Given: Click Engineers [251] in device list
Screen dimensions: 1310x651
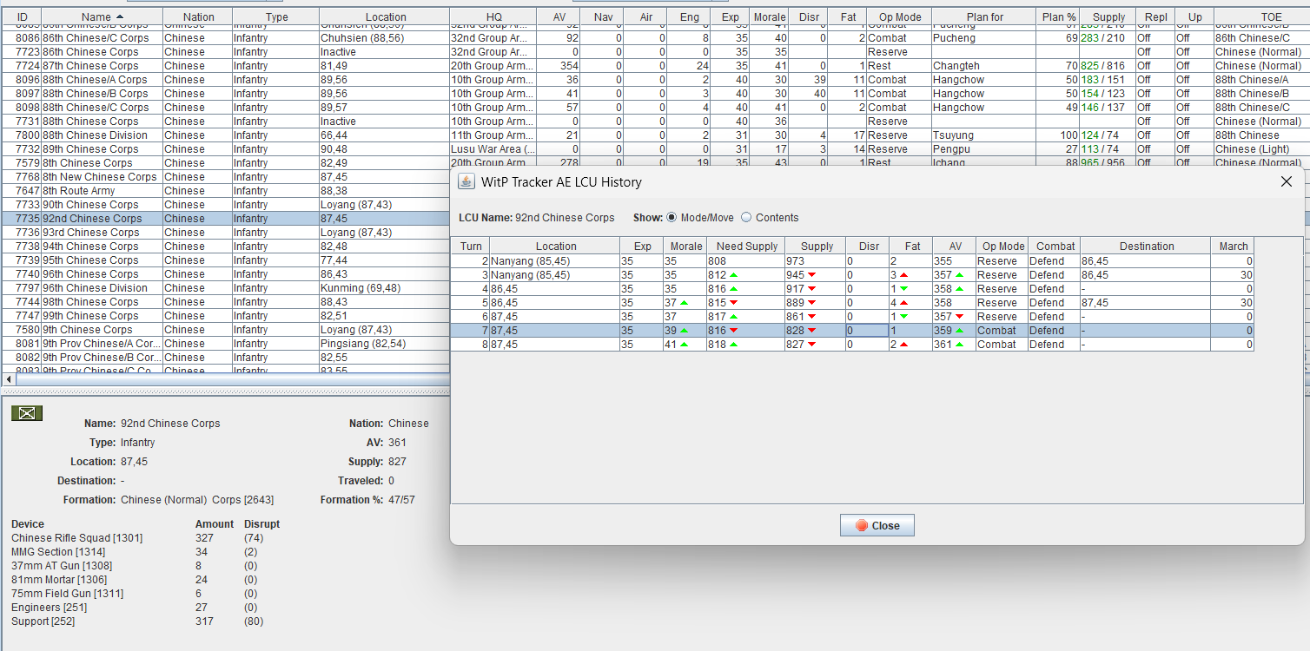Looking at the screenshot, I should (49, 608).
